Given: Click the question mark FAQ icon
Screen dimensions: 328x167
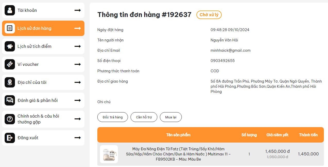Looking at the screenshot, I should (10, 119).
